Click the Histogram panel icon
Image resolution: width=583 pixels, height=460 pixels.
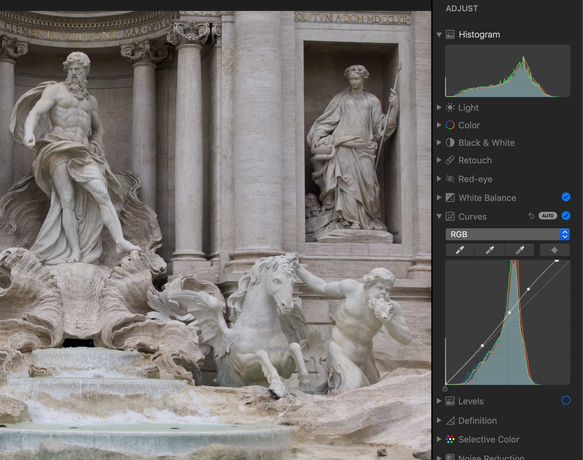[x=450, y=34]
